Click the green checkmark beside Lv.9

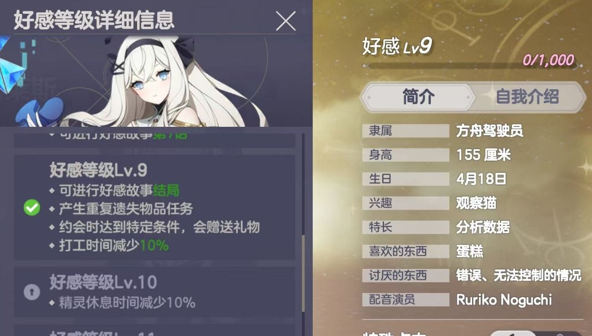(32, 208)
